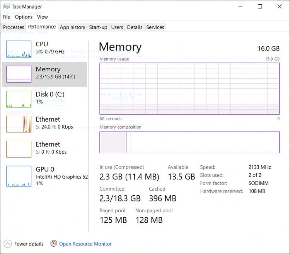Switch to the Services tab
This screenshot has width=290, height=254.
(x=155, y=27)
